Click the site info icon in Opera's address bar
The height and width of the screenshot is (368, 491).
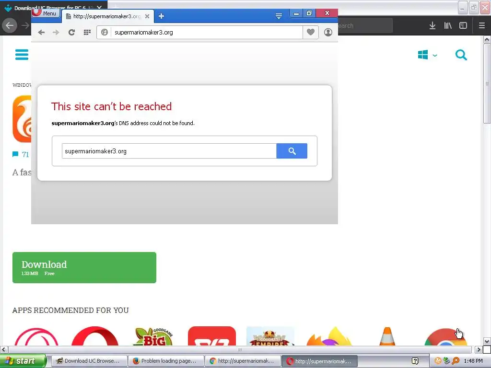(x=105, y=32)
